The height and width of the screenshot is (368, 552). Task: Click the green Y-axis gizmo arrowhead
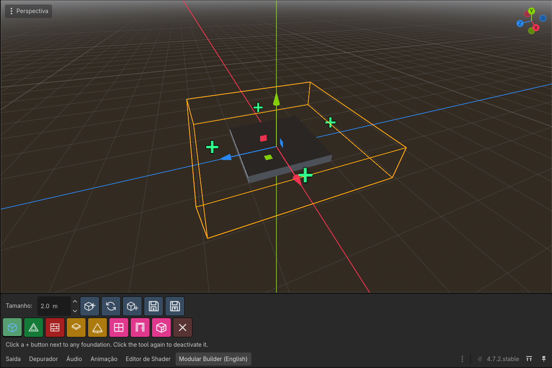(276, 99)
